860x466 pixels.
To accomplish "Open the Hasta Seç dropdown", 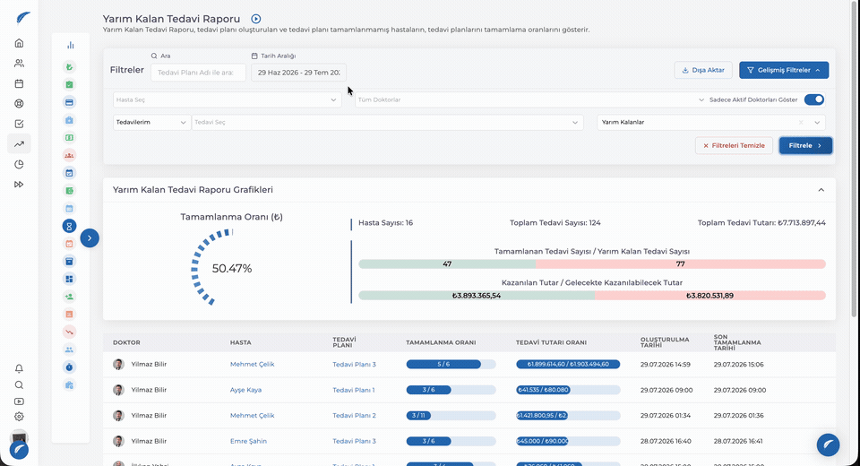I will pos(228,99).
